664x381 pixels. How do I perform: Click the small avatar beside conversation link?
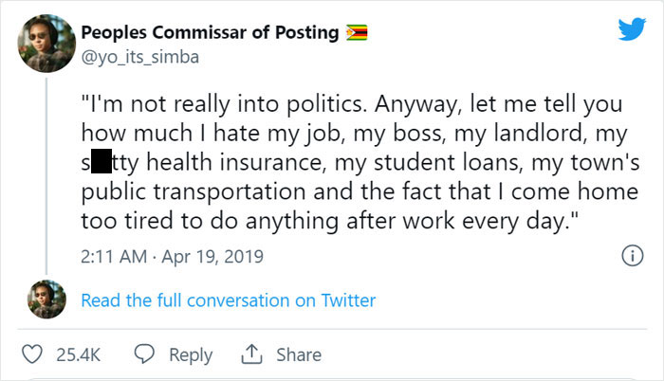click(46, 299)
